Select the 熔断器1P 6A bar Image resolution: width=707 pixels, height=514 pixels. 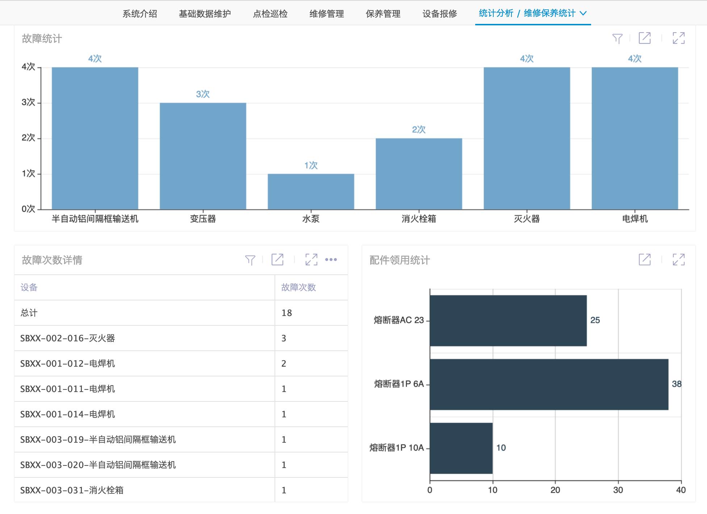tap(549, 384)
